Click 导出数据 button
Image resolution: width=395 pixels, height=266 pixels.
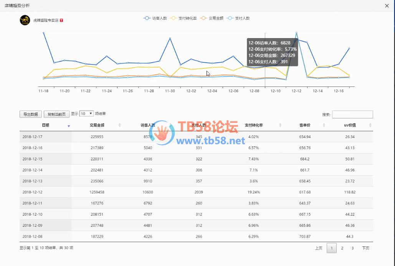[31, 114]
